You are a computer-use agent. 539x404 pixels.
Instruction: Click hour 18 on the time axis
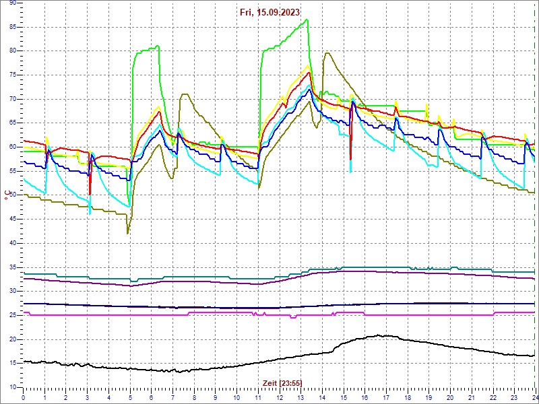coord(408,397)
